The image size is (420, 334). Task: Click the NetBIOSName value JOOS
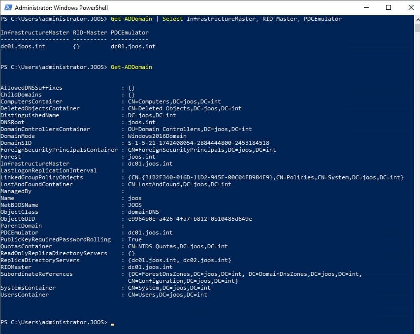click(x=135, y=205)
